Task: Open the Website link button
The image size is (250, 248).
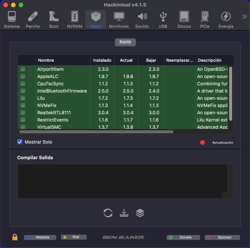Action: [40, 237]
